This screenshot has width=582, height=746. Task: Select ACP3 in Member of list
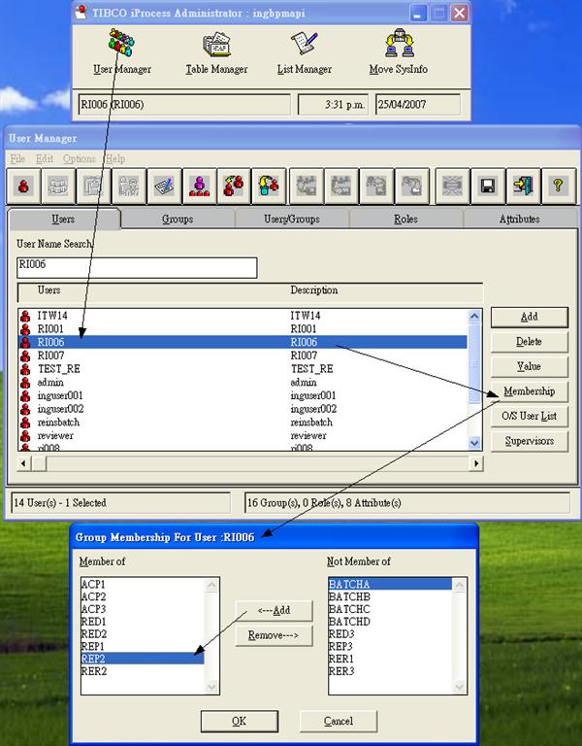click(143, 609)
